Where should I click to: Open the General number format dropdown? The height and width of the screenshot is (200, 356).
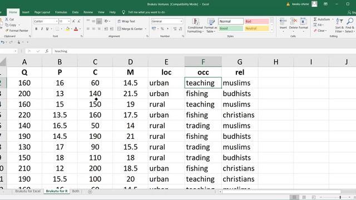181,21
